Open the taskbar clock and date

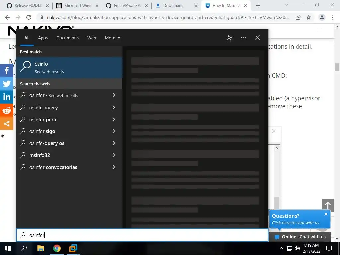pyautogui.click(x=311, y=248)
